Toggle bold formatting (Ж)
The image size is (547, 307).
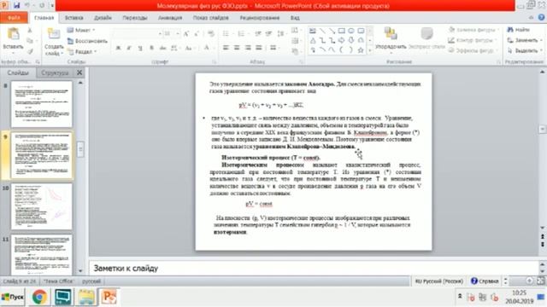point(118,48)
